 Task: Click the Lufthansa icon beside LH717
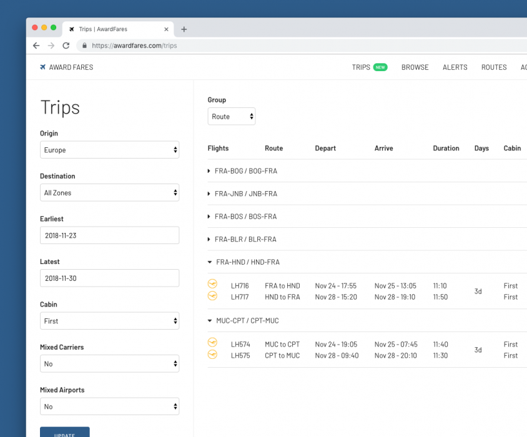tap(212, 296)
